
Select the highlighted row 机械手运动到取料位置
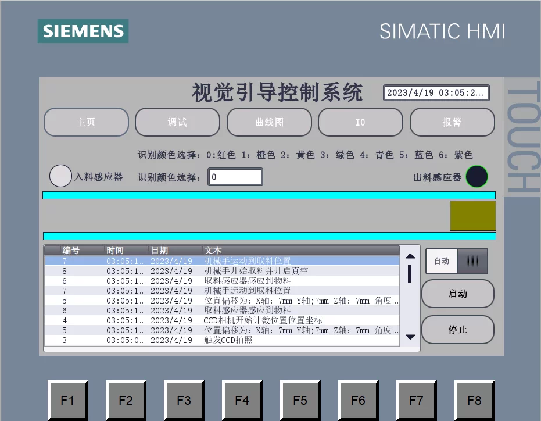pos(222,261)
